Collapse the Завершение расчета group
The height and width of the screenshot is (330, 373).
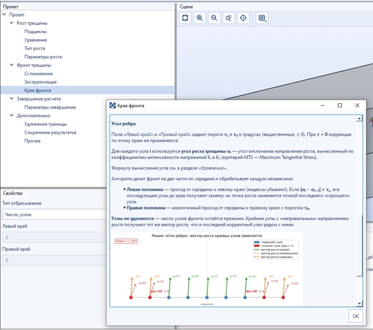(x=12, y=98)
